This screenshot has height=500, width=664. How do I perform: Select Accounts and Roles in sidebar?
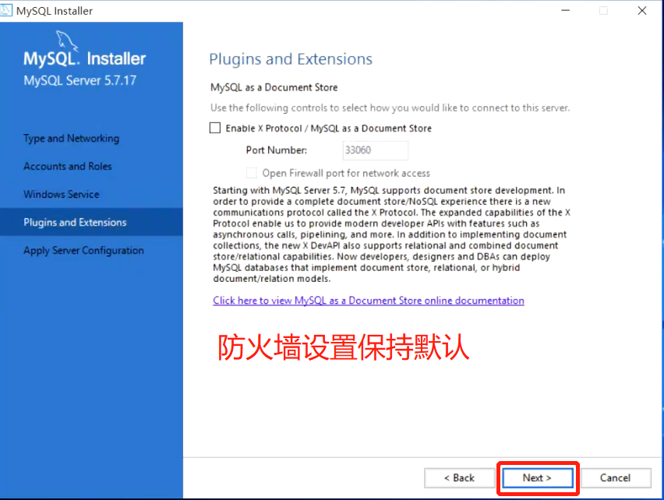[67, 166]
